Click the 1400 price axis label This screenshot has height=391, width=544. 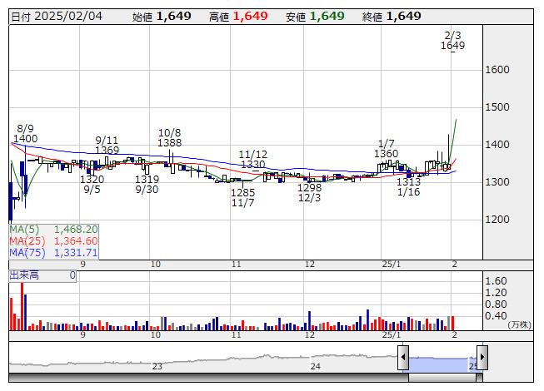pyautogui.click(x=497, y=145)
